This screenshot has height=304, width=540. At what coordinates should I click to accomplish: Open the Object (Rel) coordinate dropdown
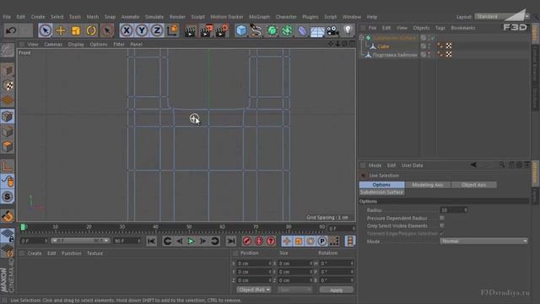tap(254, 290)
